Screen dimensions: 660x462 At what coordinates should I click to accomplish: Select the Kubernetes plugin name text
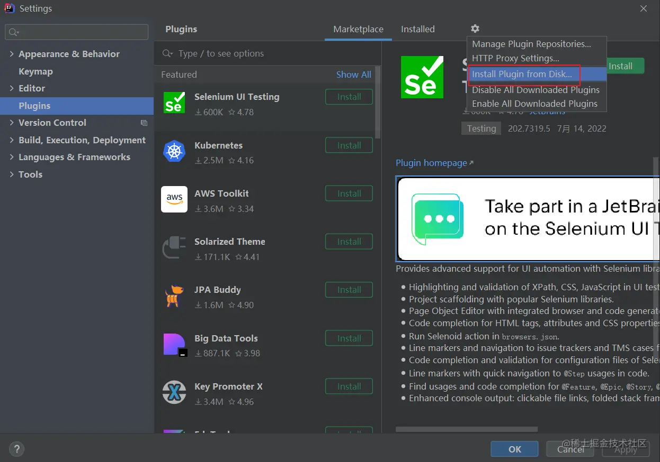[x=218, y=145]
